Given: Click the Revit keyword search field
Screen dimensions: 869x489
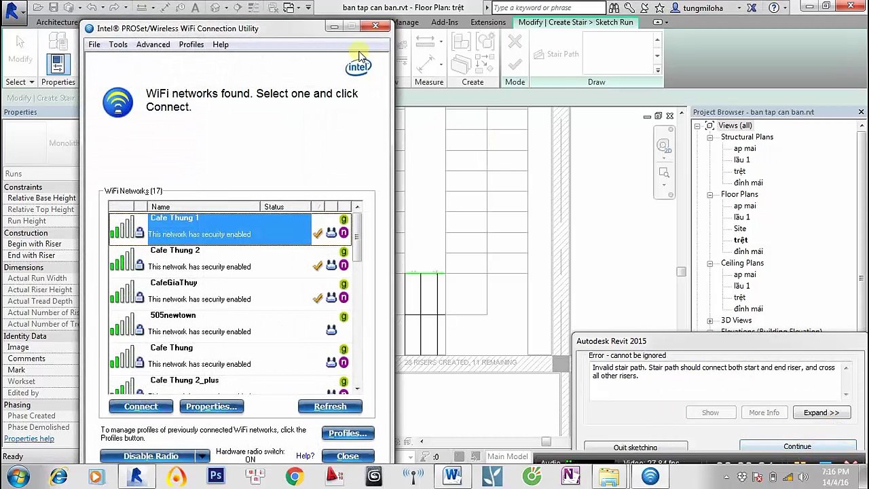Looking at the screenshot, I should click(547, 8).
